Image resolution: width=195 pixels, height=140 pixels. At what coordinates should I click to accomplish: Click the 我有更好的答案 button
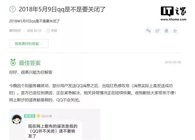29,44
